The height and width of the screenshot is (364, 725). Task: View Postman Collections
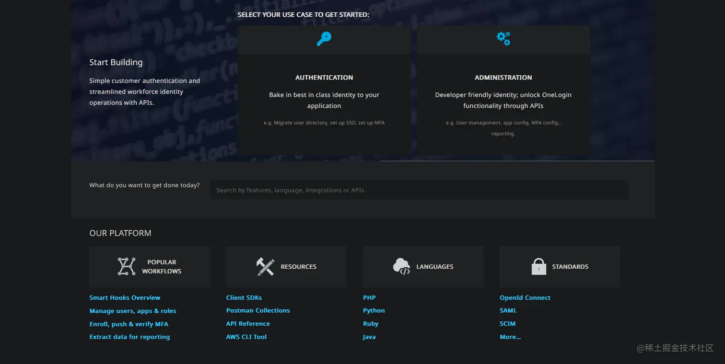[x=258, y=310]
